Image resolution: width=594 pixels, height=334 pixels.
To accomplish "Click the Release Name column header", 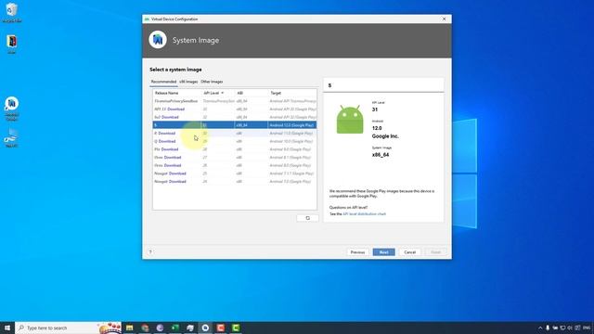I will [167, 93].
